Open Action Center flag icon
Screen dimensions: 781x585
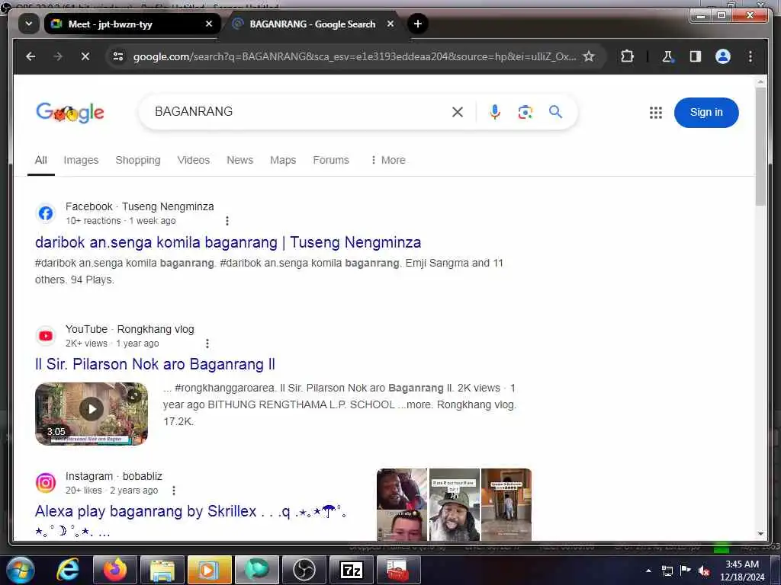686,571
